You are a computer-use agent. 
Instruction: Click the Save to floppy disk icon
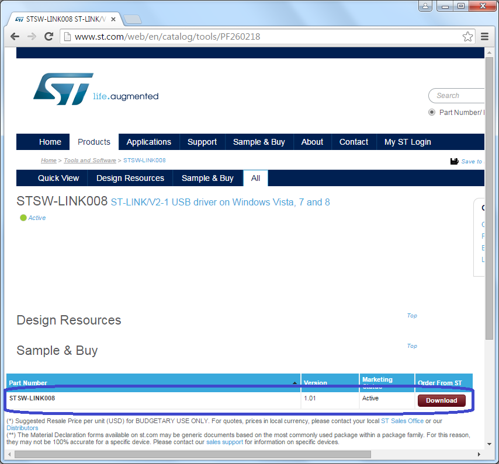click(455, 162)
